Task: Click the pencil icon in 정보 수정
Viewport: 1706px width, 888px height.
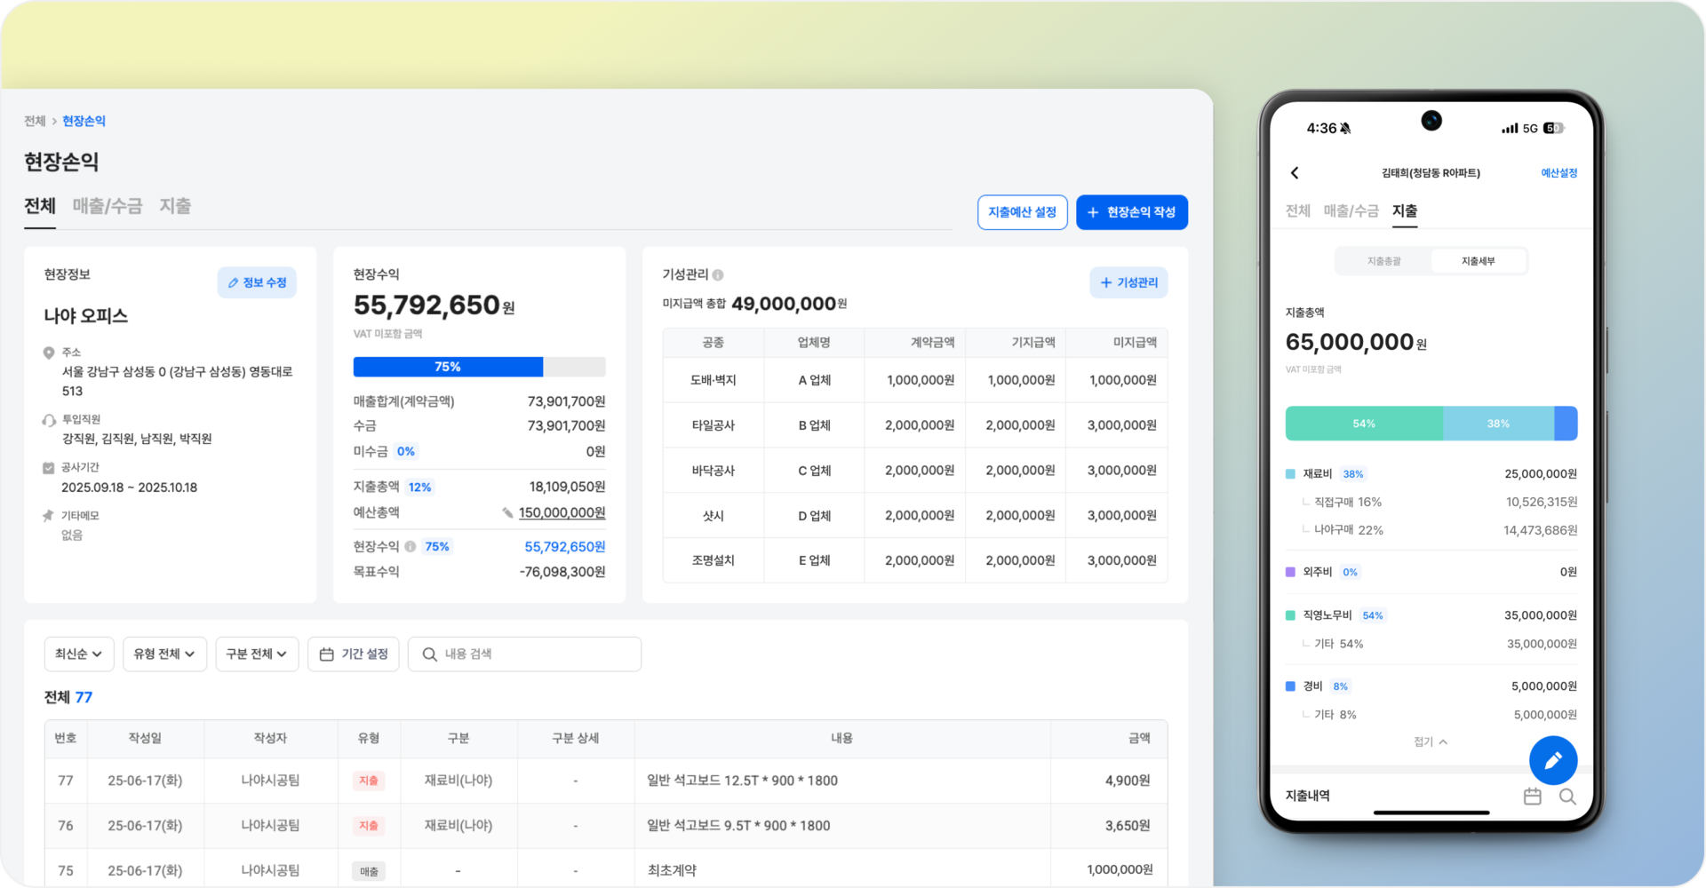Action: click(x=233, y=282)
